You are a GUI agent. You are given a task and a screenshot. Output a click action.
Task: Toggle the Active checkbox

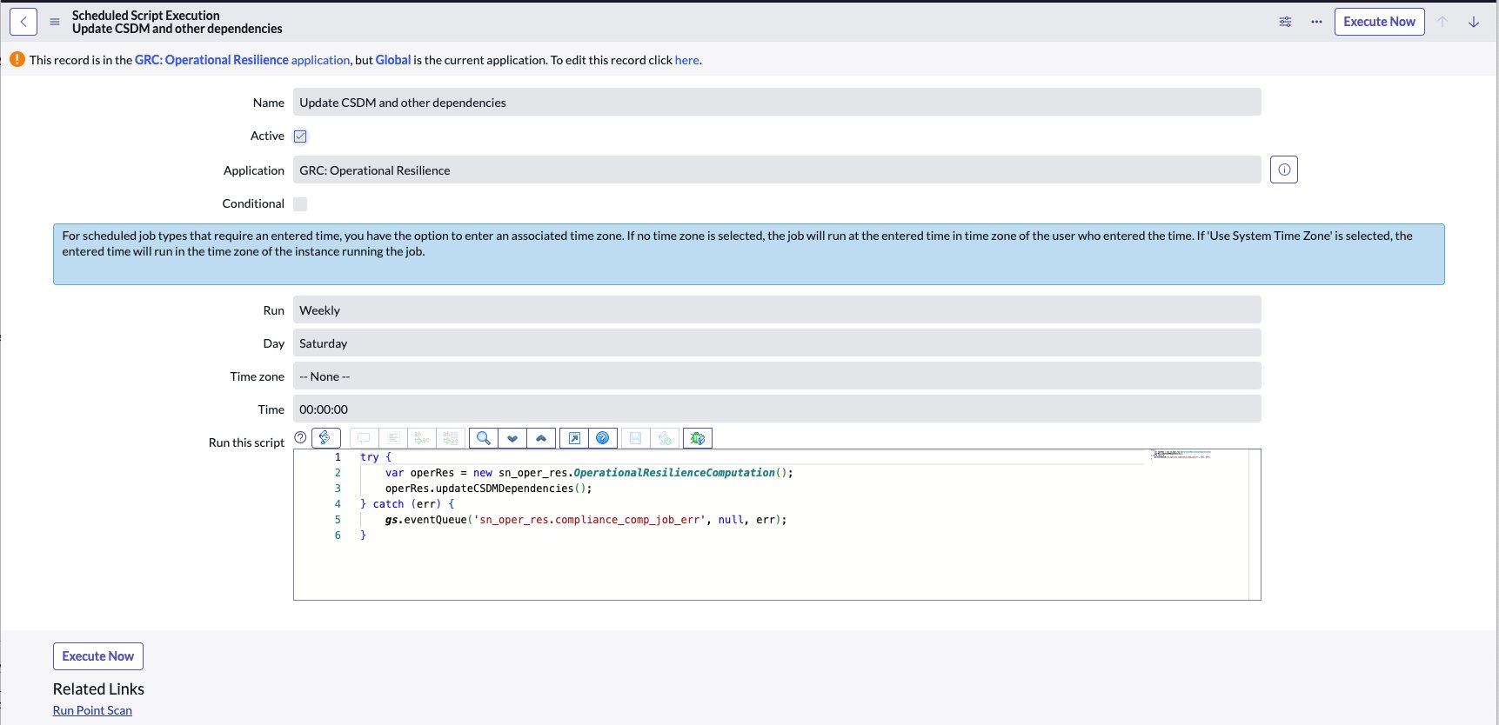(x=300, y=136)
